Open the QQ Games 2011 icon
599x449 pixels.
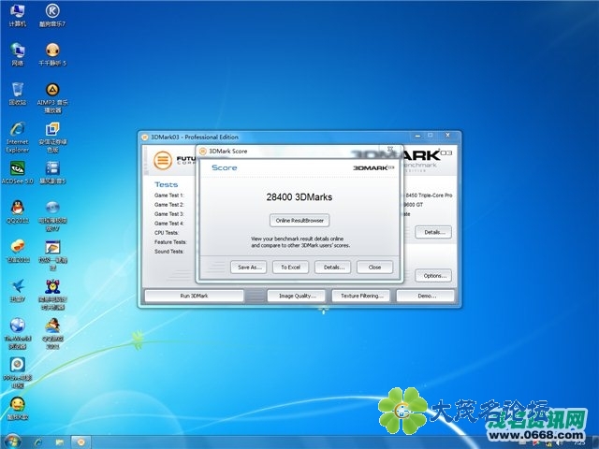click(x=52, y=334)
